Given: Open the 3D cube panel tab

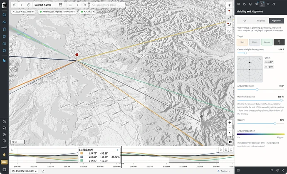Looking at the screenshot, I should (x=250, y=4).
